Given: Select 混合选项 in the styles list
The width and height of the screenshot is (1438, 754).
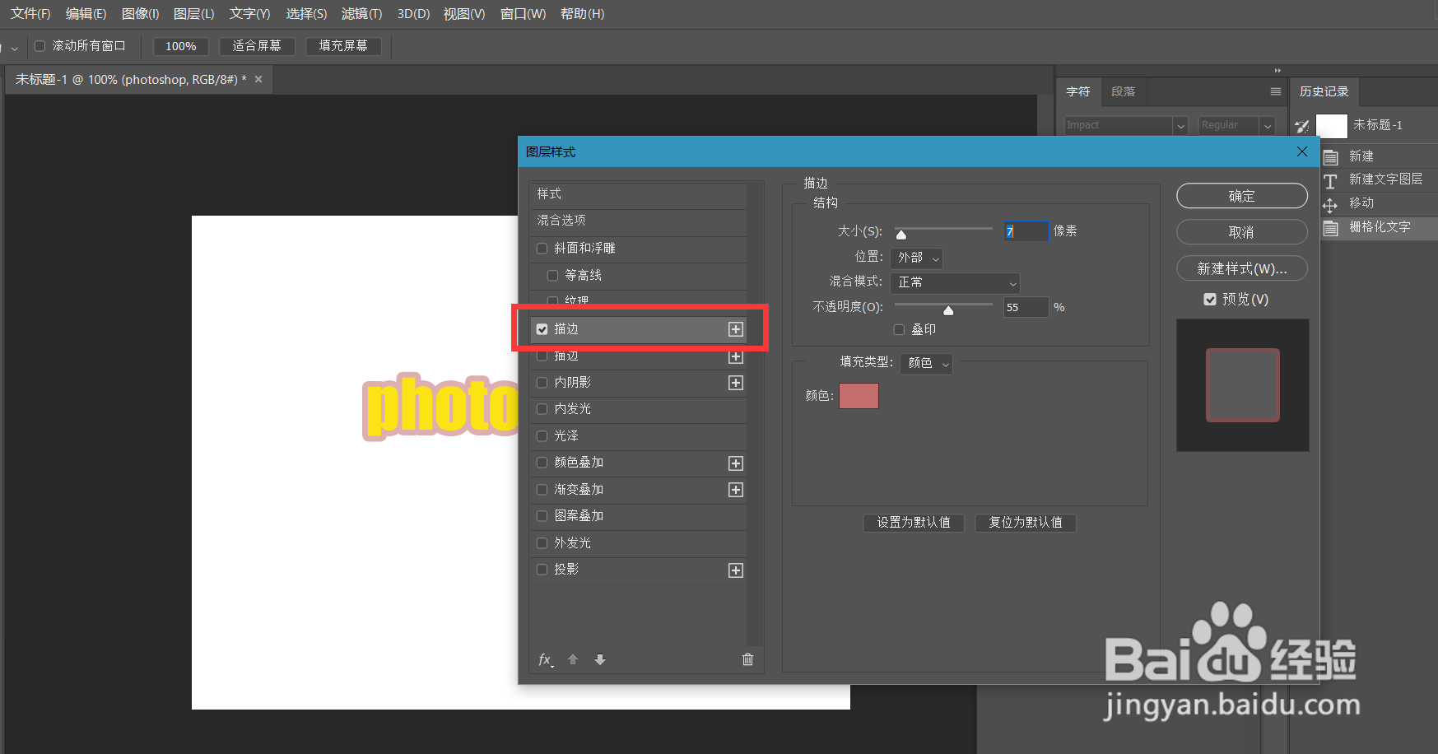Looking at the screenshot, I should coord(638,221).
